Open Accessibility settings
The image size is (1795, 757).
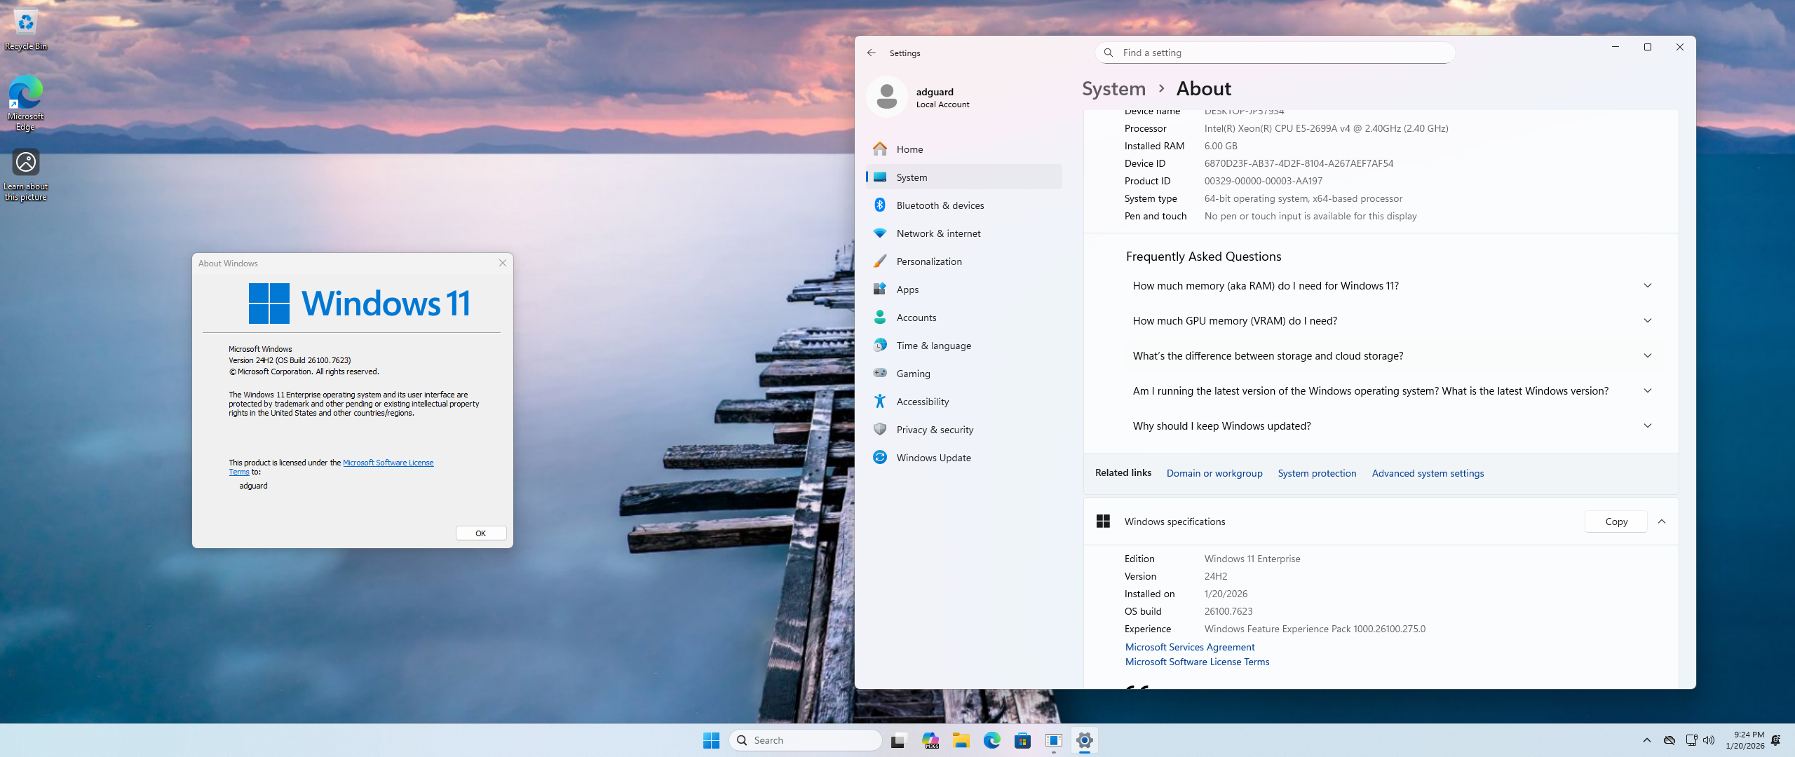922,402
